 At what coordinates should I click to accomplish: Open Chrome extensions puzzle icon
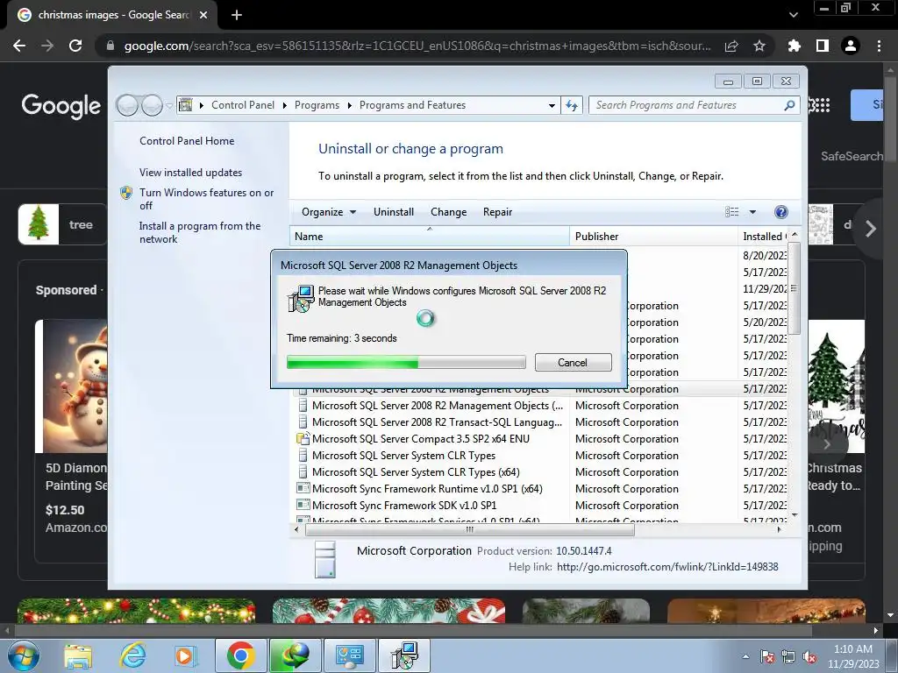pyautogui.click(x=794, y=46)
